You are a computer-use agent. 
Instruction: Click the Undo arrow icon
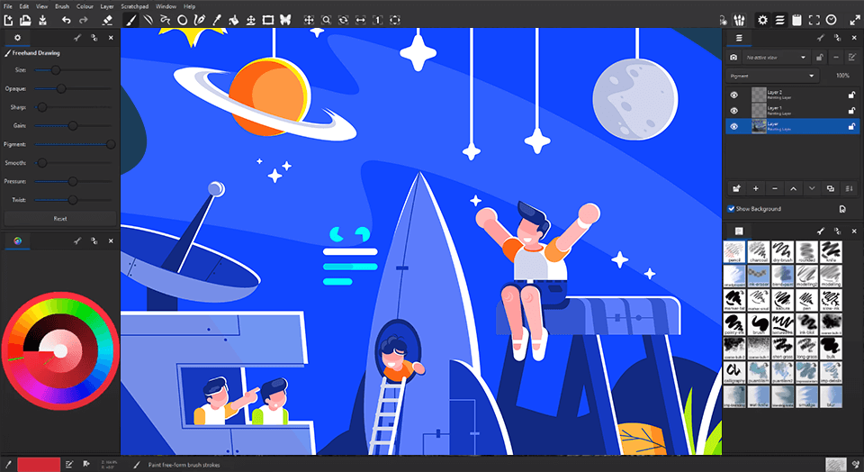(66, 19)
